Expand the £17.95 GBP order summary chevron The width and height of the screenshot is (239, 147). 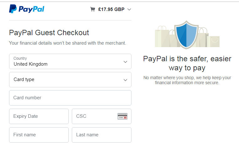coord(129,9)
